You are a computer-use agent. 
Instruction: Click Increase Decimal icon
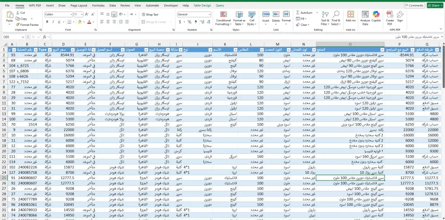pos(202,22)
